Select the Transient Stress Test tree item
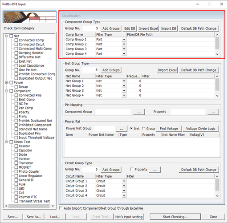228x223 pixels. click(x=34, y=201)
